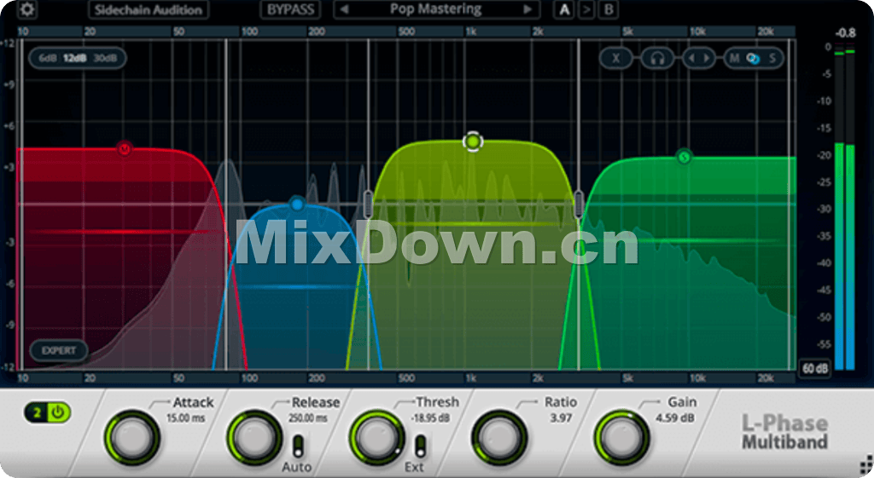The image size is (874, 478).
Task: Select state A
Action: pyautogui.click(x=564, y=9)
